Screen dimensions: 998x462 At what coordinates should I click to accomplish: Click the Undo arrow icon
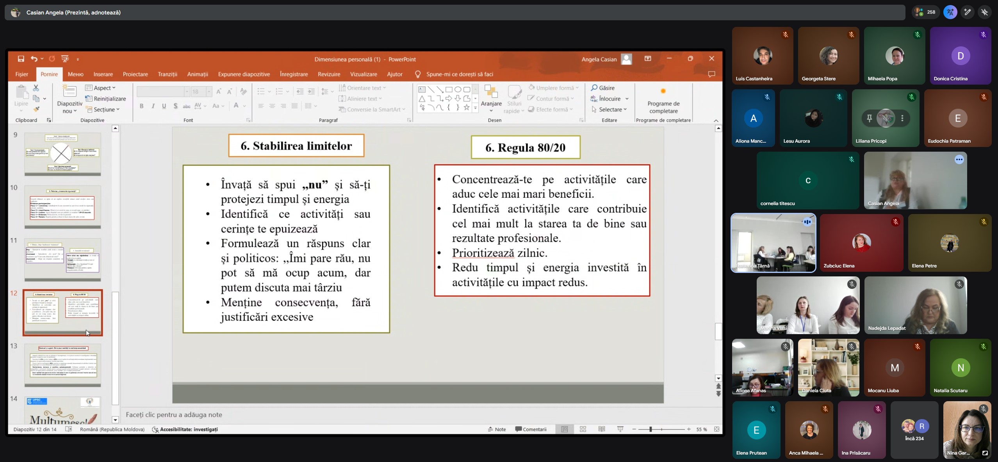[34, 59]
